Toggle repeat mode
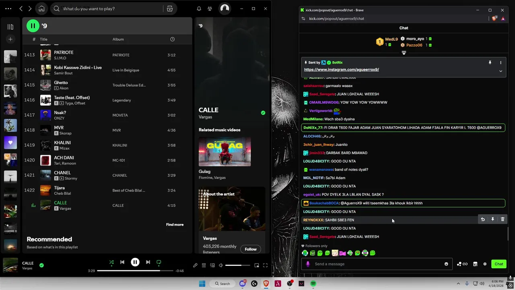 coord(159,262)
